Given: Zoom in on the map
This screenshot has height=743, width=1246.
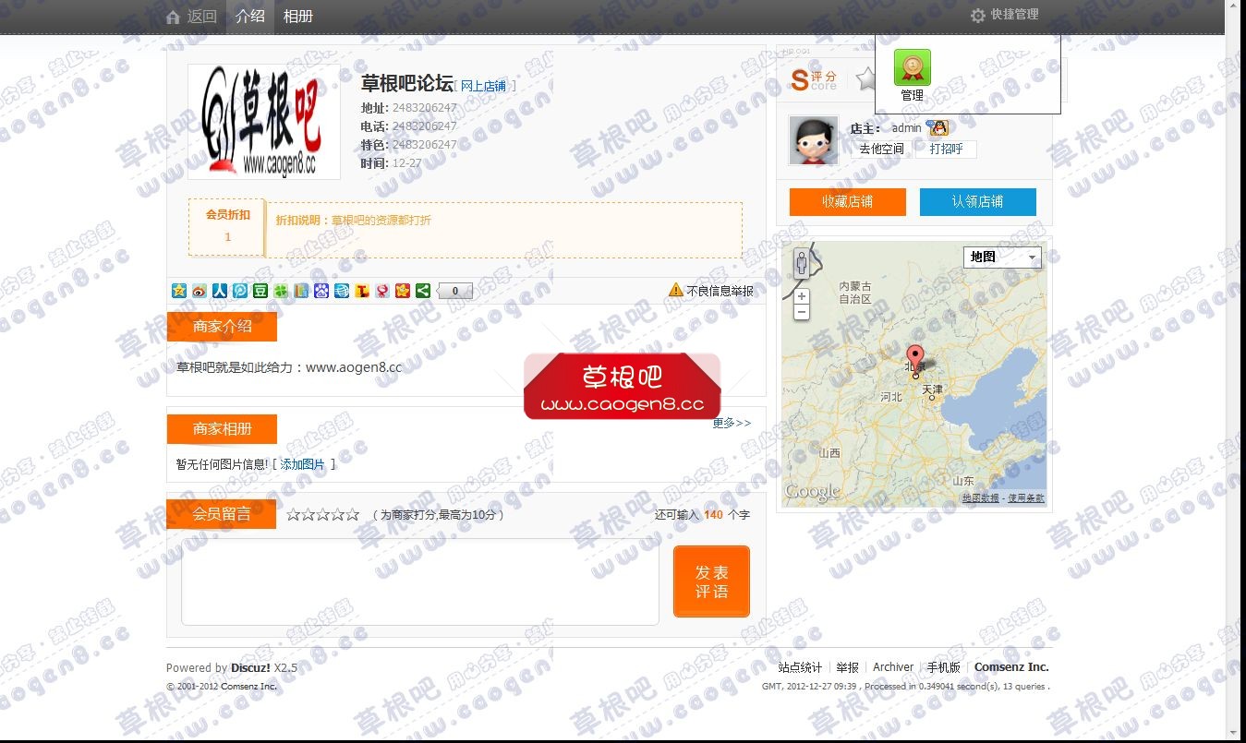Looking at the screenshot, I should [x=802, y=296].
